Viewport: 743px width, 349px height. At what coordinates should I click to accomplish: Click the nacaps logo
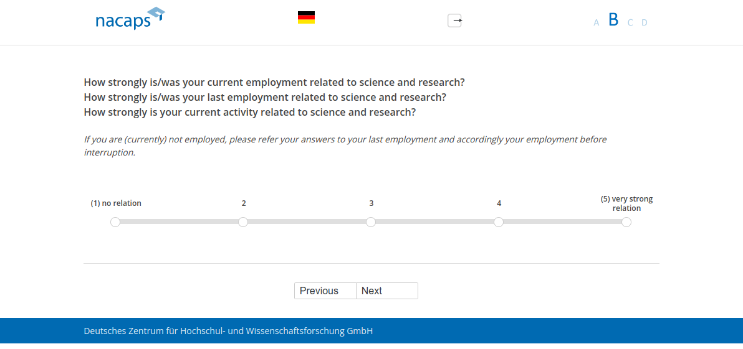[130, 19]
